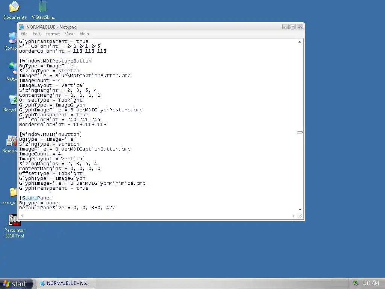Maximize the Notepad window

pos(293,27)
